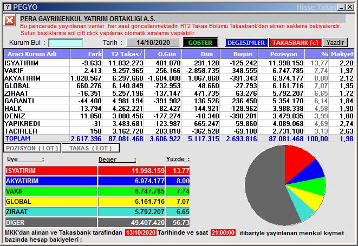This screenshot has width=358, height=246.
Task: Click the yellow GLOBAL legend bar
Action: (x=51, y=202)
